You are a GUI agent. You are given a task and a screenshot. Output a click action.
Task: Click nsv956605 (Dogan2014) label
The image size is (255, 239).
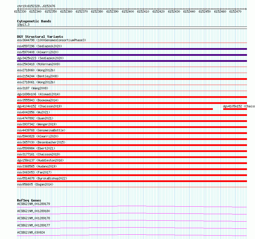click(x=35, y=184)
